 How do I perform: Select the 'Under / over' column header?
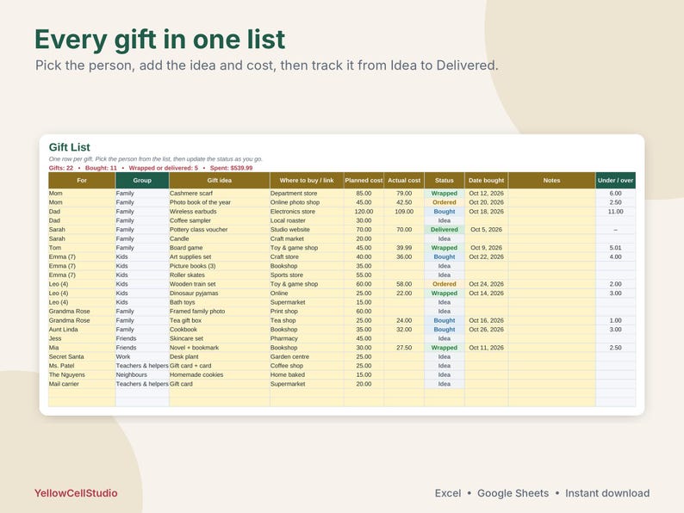tap(615, 181)
